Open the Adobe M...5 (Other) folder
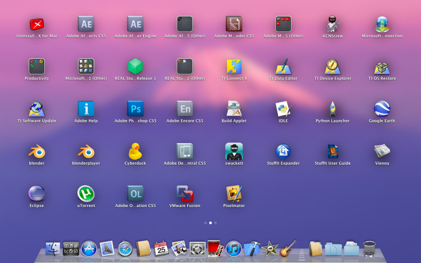421x263 pixels. coord(283,24)
